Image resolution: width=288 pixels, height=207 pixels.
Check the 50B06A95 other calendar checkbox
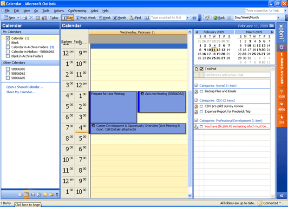pyautogui.click(x=8, y=78)
